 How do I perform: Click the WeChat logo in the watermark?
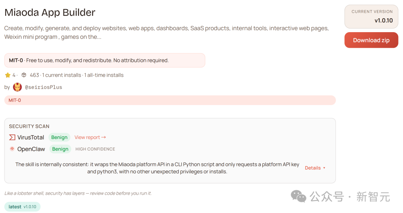click(x=299, y=196)
